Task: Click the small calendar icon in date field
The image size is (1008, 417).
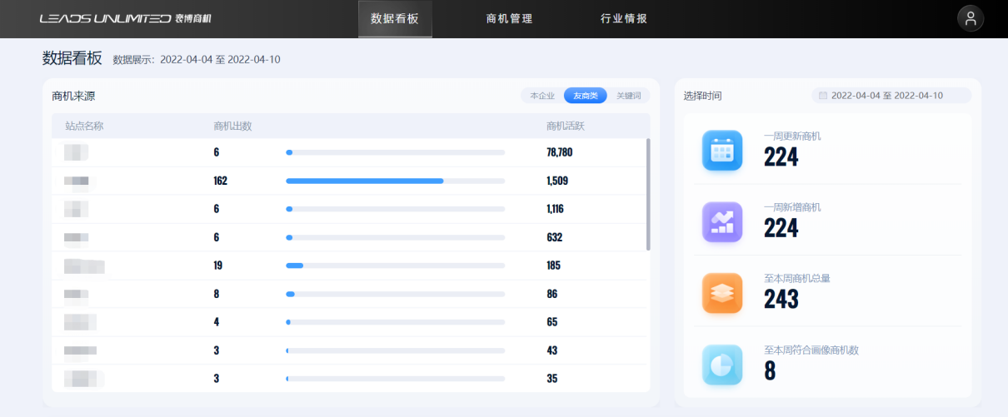Action: (823, 96)
